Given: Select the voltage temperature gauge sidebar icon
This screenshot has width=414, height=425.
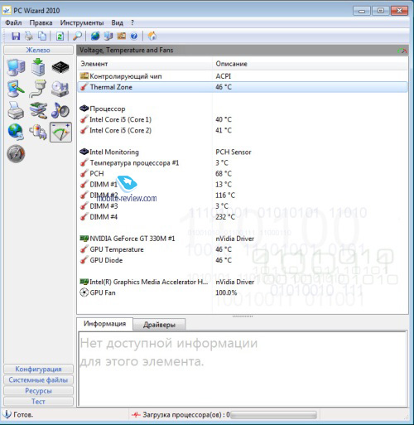Looking at the screenshot, I should coord(60,133).
